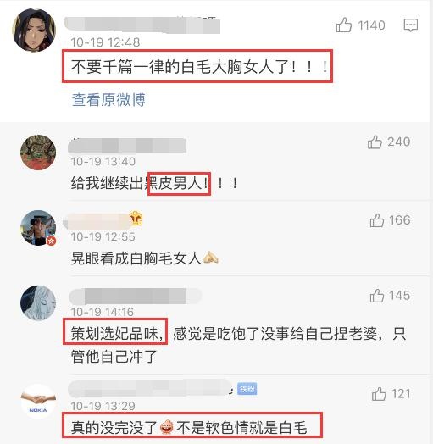This screenshot has width=433, height=444.
Task: Open the blurred username above 10-19 13:40
Action: pos(127,146)
